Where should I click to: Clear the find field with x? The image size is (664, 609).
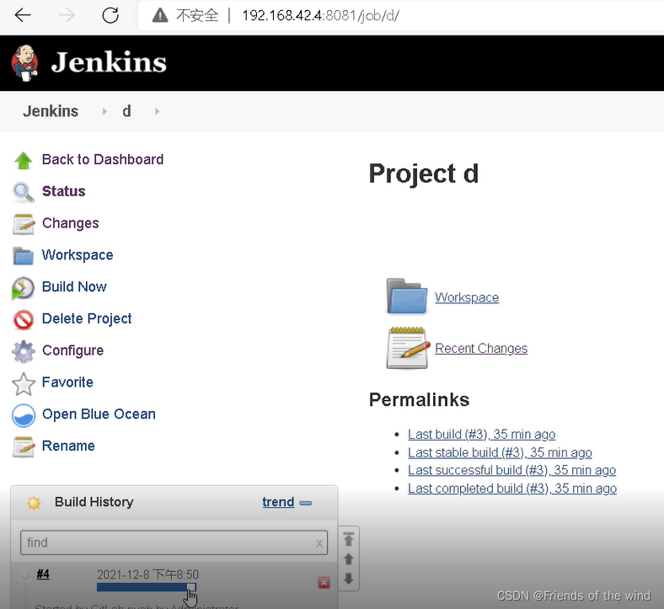[x=319, y=543]
